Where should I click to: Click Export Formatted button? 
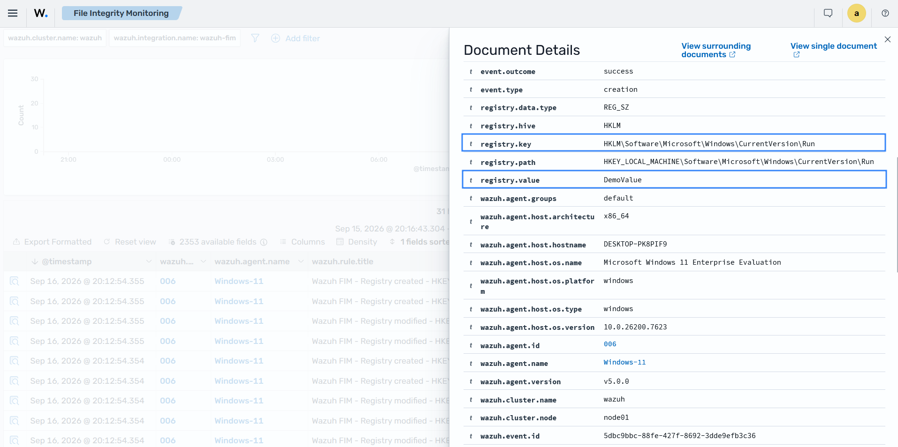coord(52,242)
